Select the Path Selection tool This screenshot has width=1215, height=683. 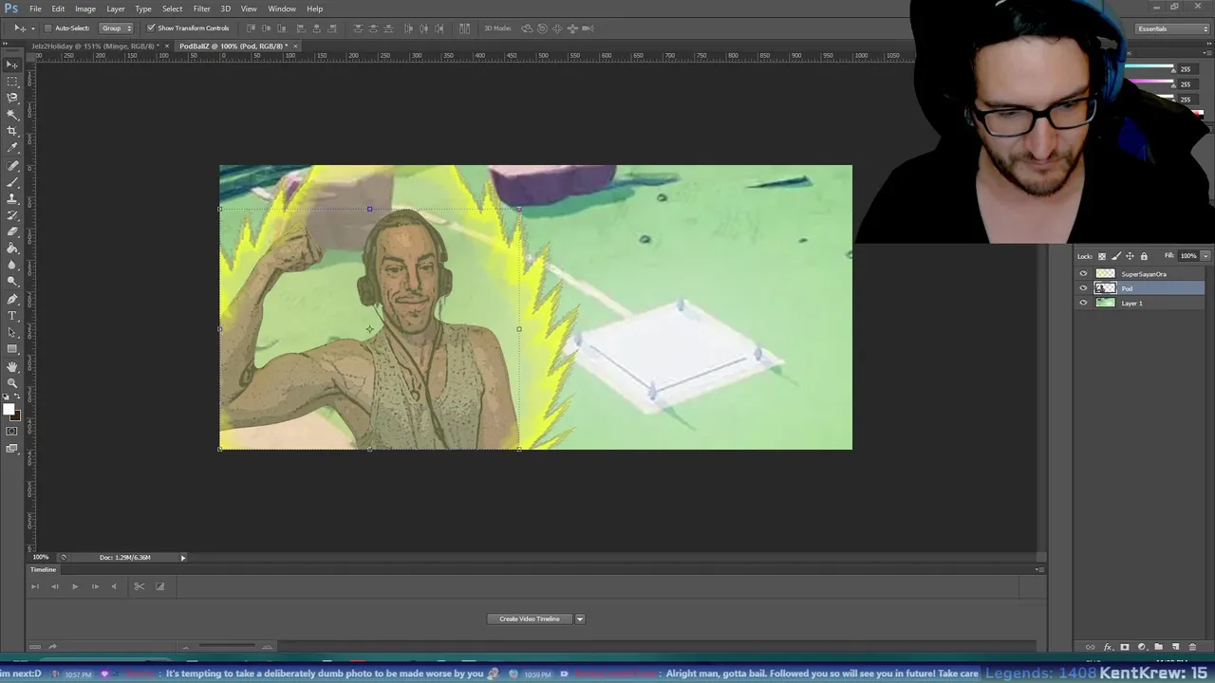tap(12, 332)
